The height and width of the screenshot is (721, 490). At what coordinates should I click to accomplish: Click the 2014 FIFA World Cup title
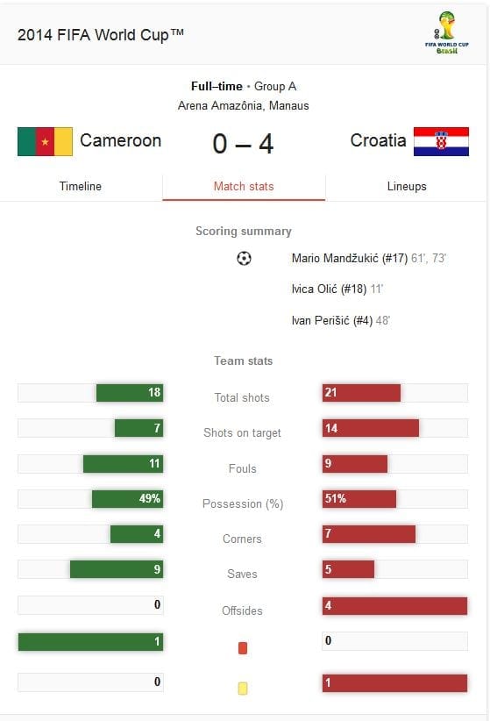pyautogui.click(x=100, y=35)
